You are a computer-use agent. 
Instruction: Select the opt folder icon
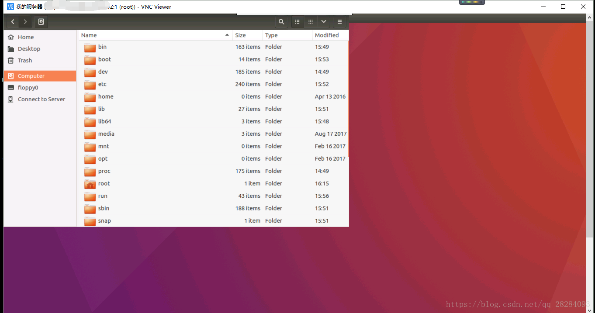[x=90, y=159]
